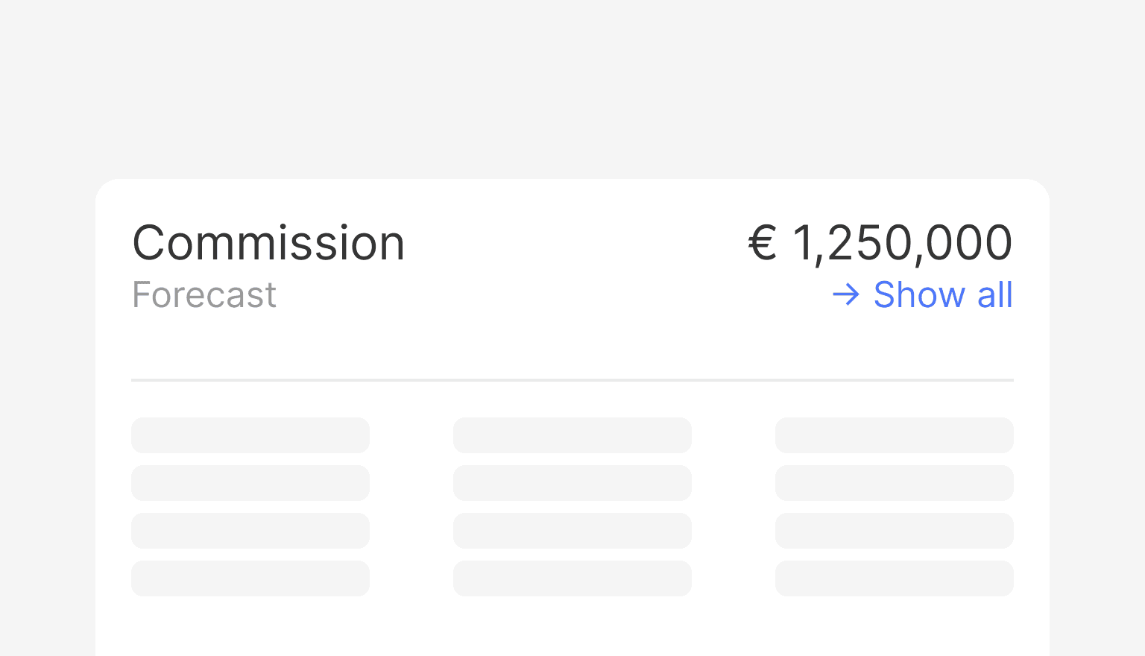Select the top placeholder in left column

pos(250,435)
